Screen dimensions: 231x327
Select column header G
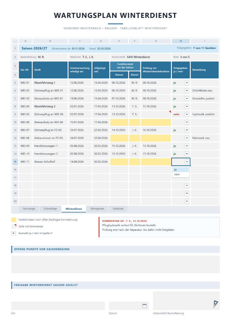pos(156,41)
